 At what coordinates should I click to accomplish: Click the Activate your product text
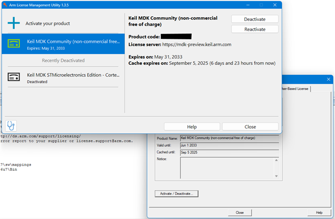48,23
